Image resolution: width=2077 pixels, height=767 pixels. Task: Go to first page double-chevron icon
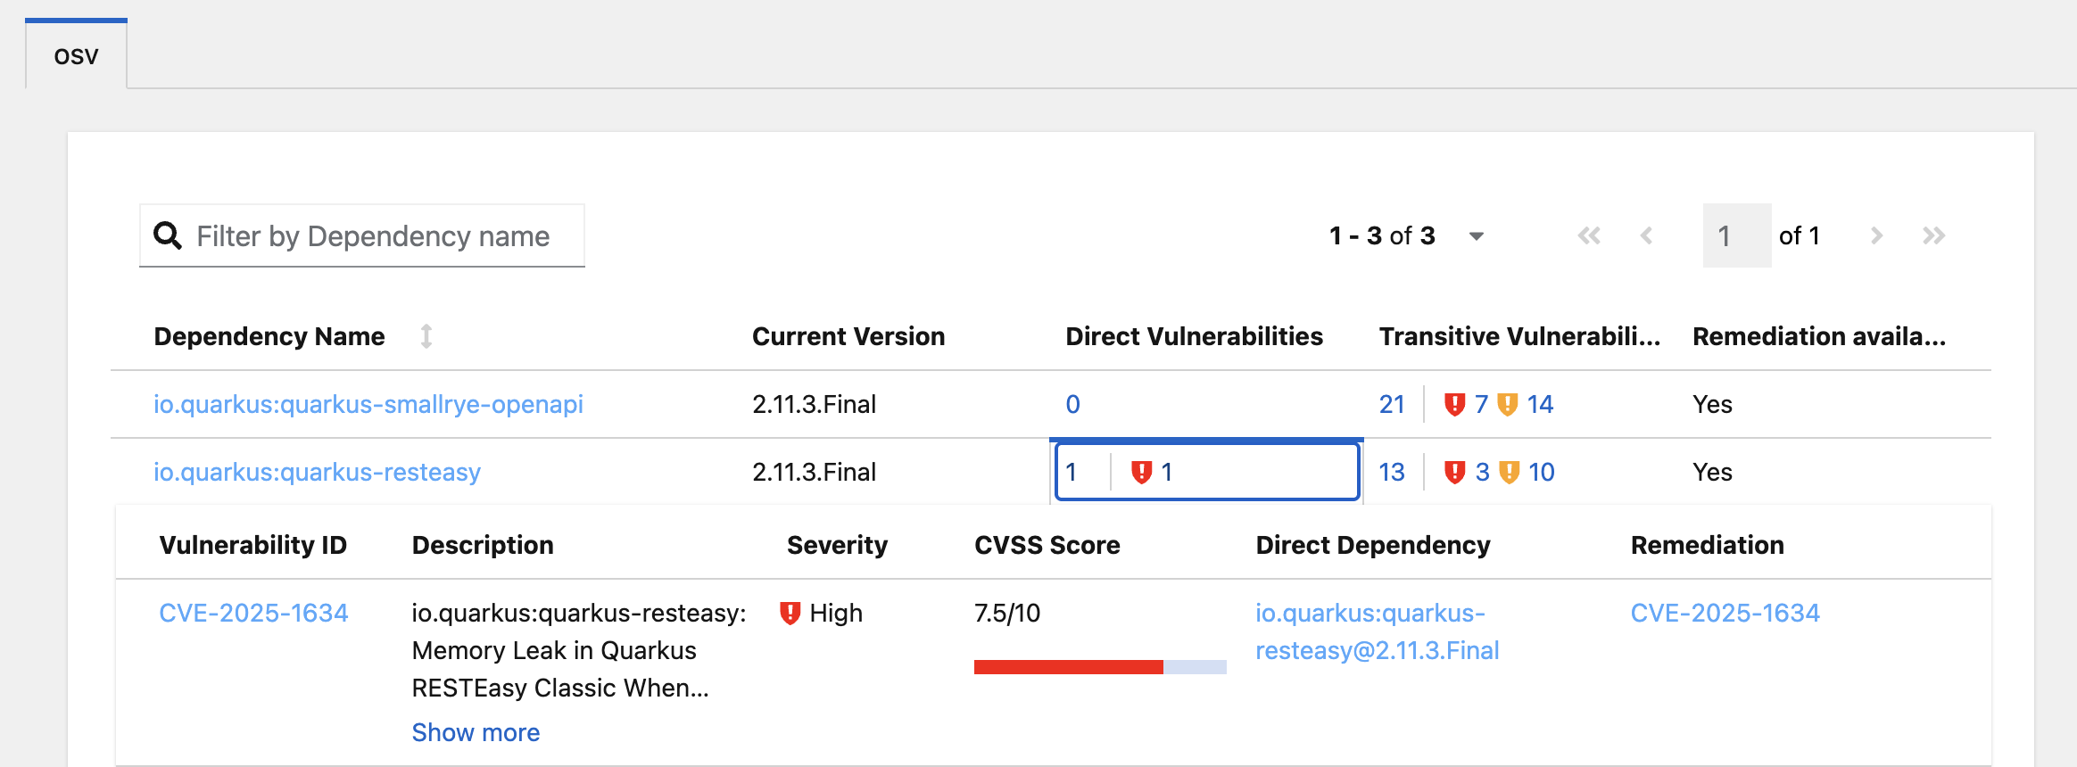[x=1589, y=235]
